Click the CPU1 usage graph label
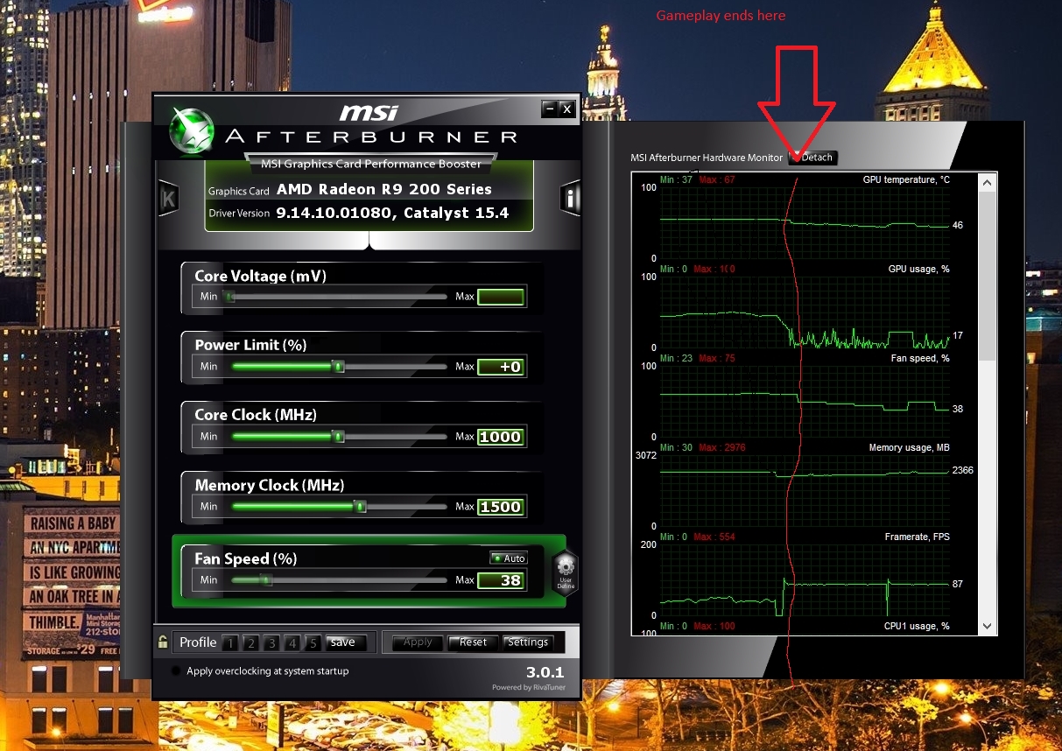Image resolution: width=1062 pixels, height=751 pixels. click(x=917, y=626)
